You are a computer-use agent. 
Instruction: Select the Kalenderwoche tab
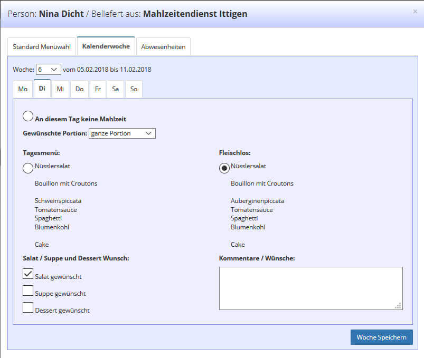pyautogui.click(x=106, y=46)
